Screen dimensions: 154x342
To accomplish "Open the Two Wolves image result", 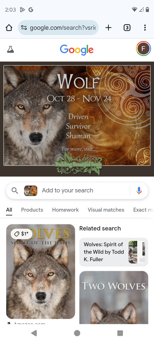I will pyautogui.click(x=114, y=298).
